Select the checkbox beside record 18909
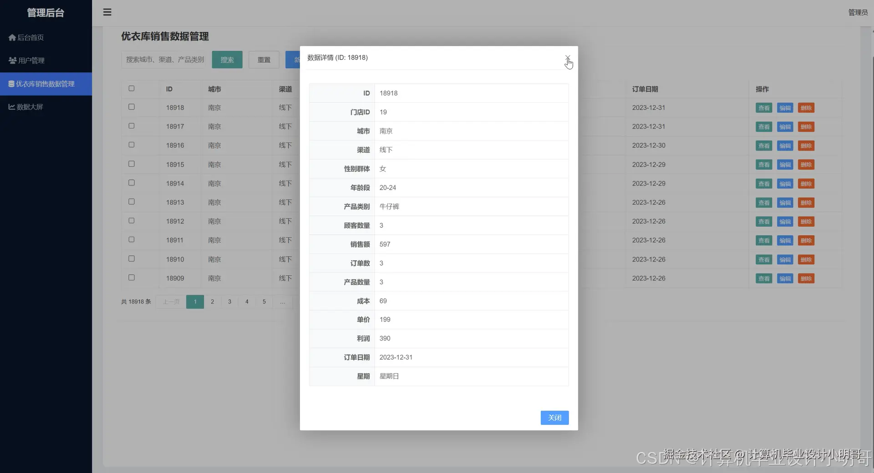The height and width of the screenshot is (473, 874). (132, 277)
